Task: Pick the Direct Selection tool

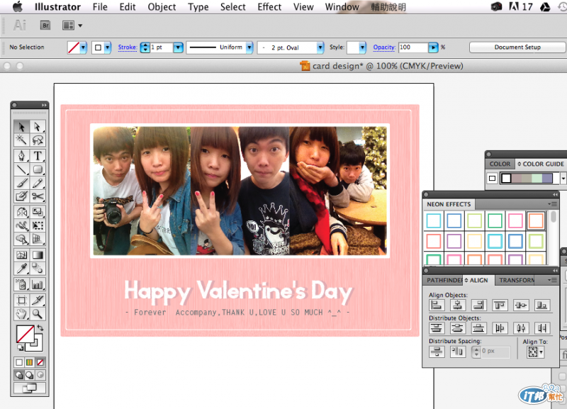Action: [38, 126]
